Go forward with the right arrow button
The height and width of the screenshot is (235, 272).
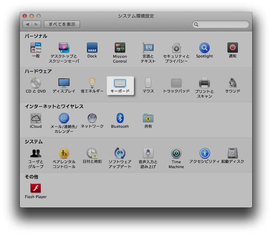click(36, 24)
